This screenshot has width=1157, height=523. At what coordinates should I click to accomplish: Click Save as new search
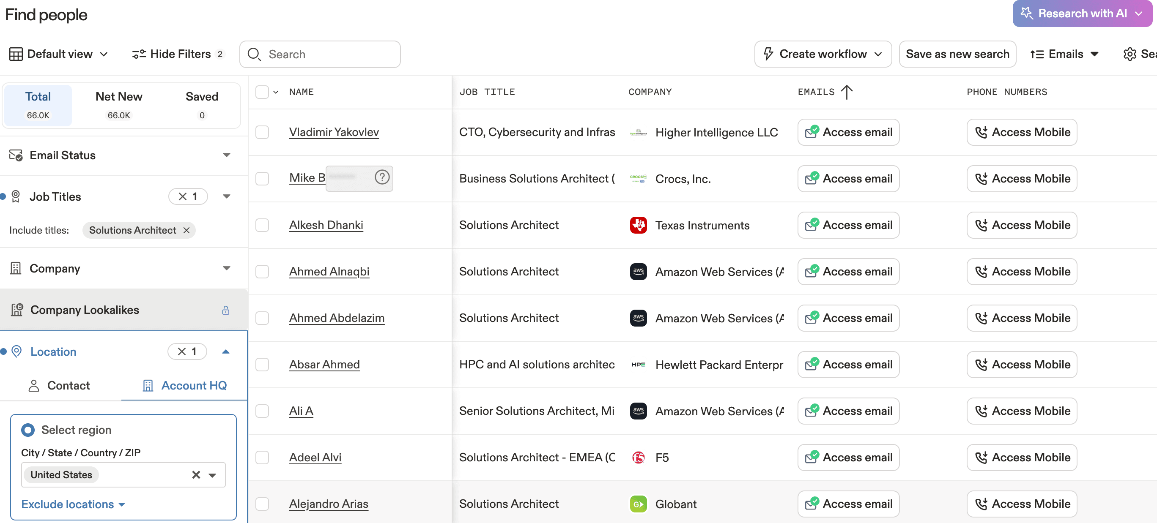click(x=957, y=54)
